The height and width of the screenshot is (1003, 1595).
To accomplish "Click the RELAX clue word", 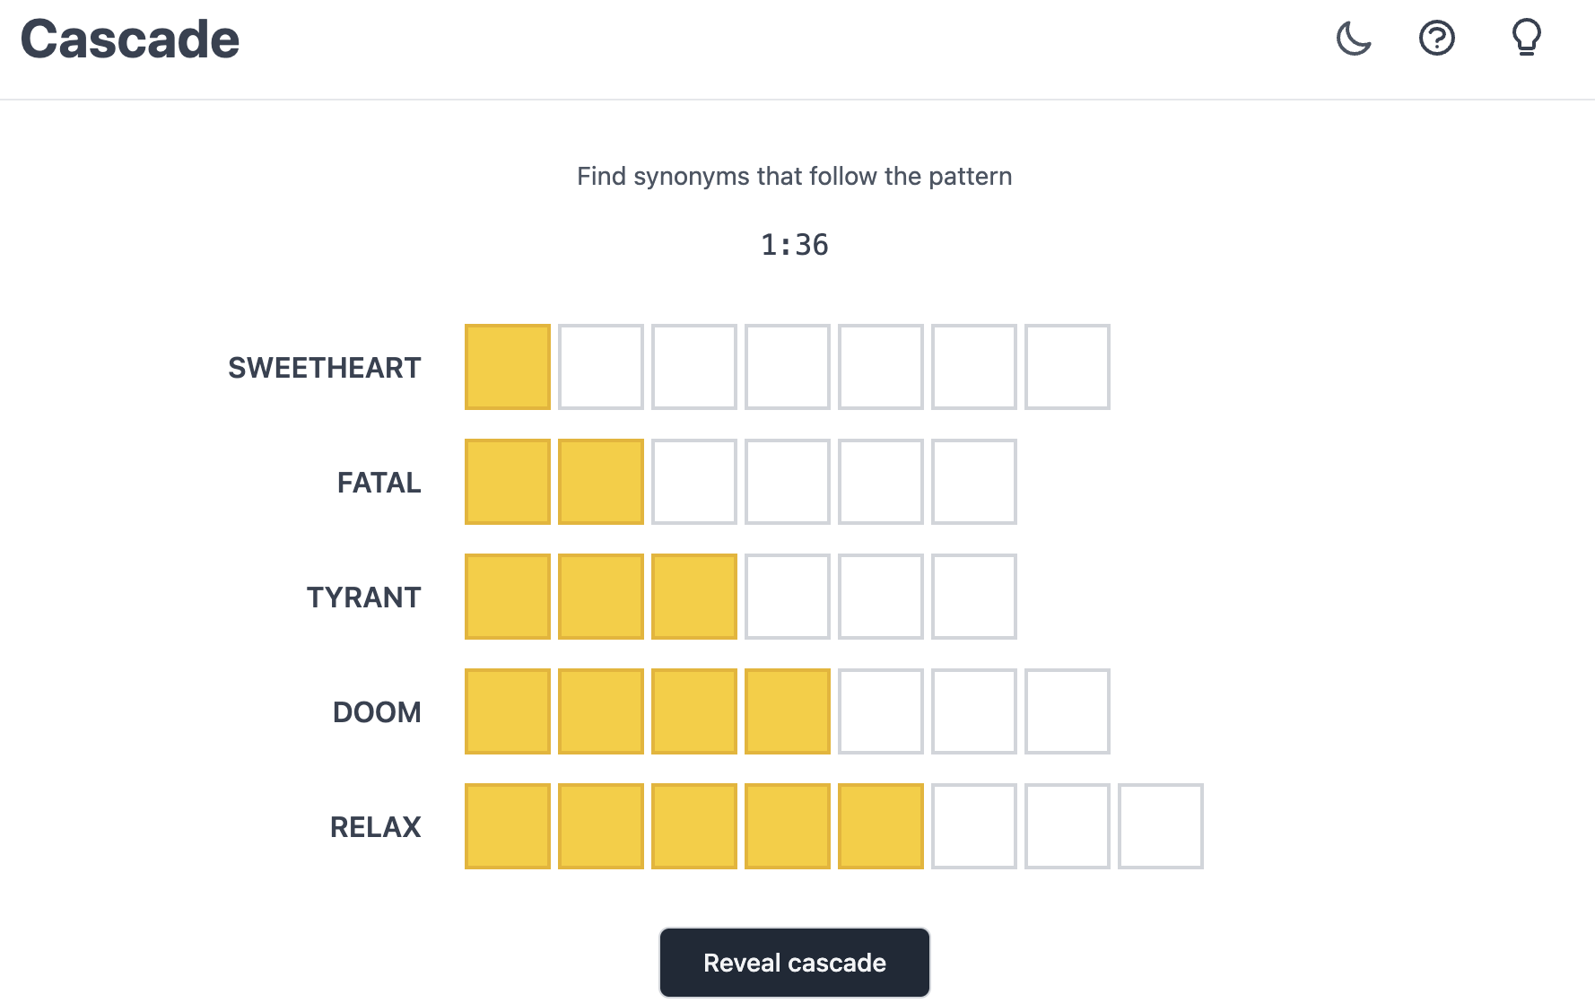I will (x=376, y=827).
